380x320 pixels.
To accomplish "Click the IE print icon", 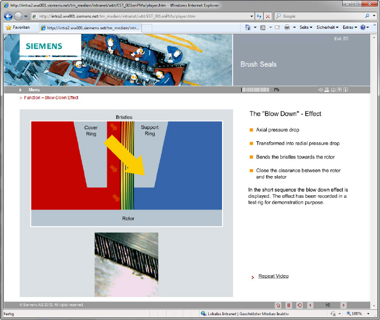I will tap(287, 27).
